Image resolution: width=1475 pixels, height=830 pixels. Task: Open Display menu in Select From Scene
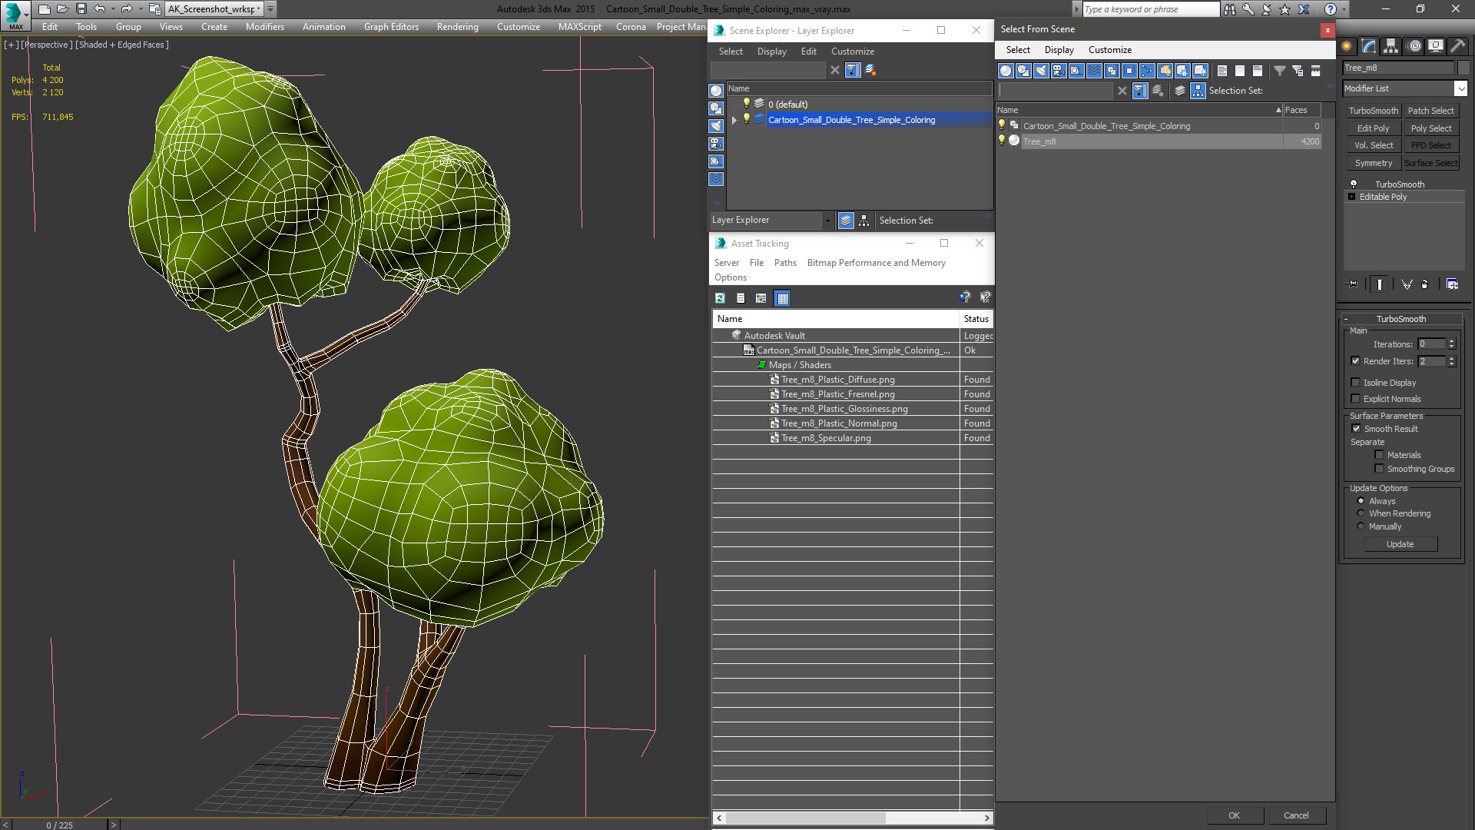pos(1059,50)
